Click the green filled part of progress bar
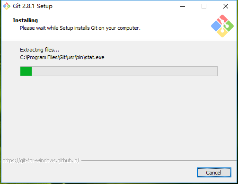This screenshot has height=184, width=238. click(x=26, y=71)
